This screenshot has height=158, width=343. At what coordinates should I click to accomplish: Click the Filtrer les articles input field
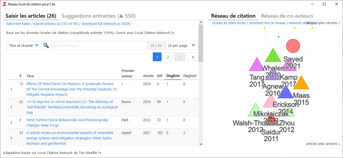click(x=98, y=45)
